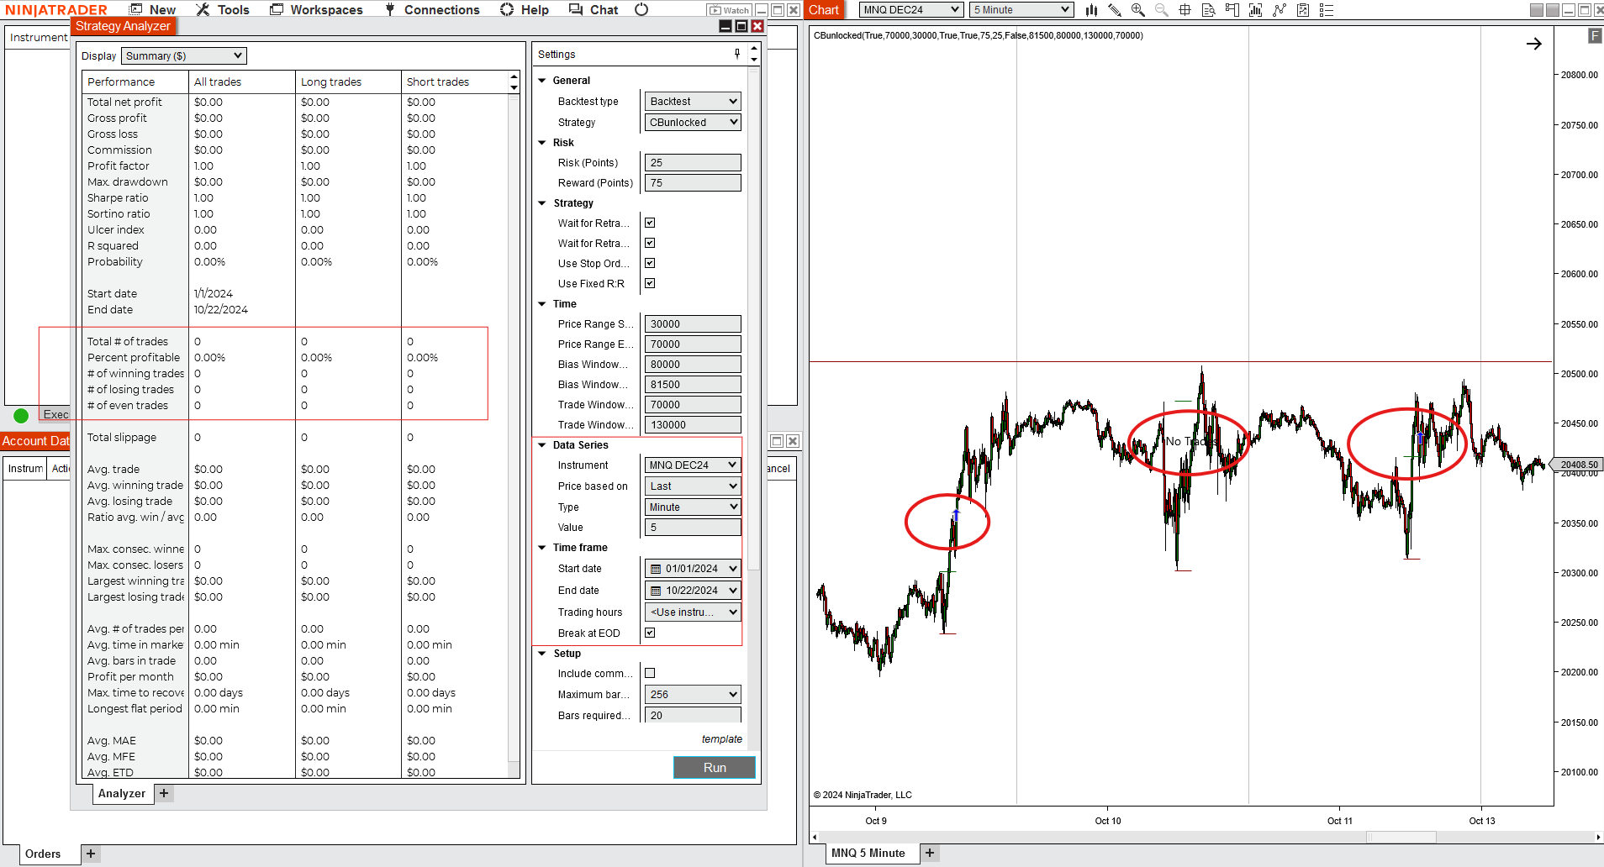Enable Include commission checkbox

[650, 673]
